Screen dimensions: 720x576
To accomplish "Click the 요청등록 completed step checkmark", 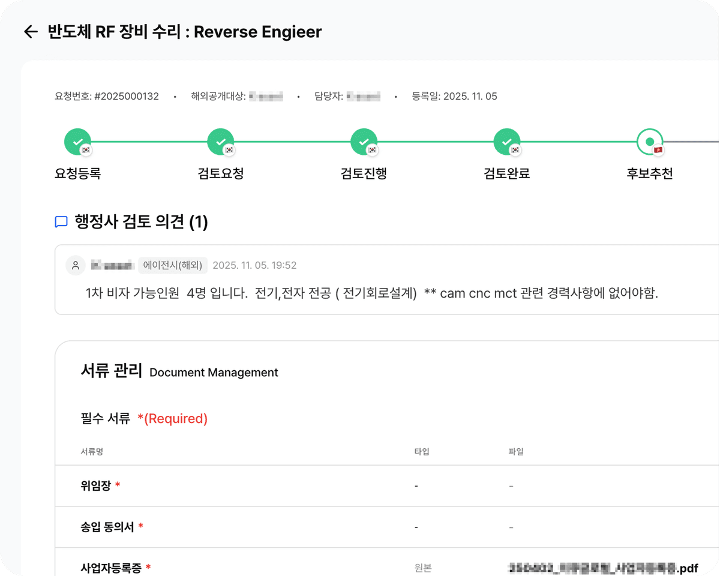I will tap(77, 142).
